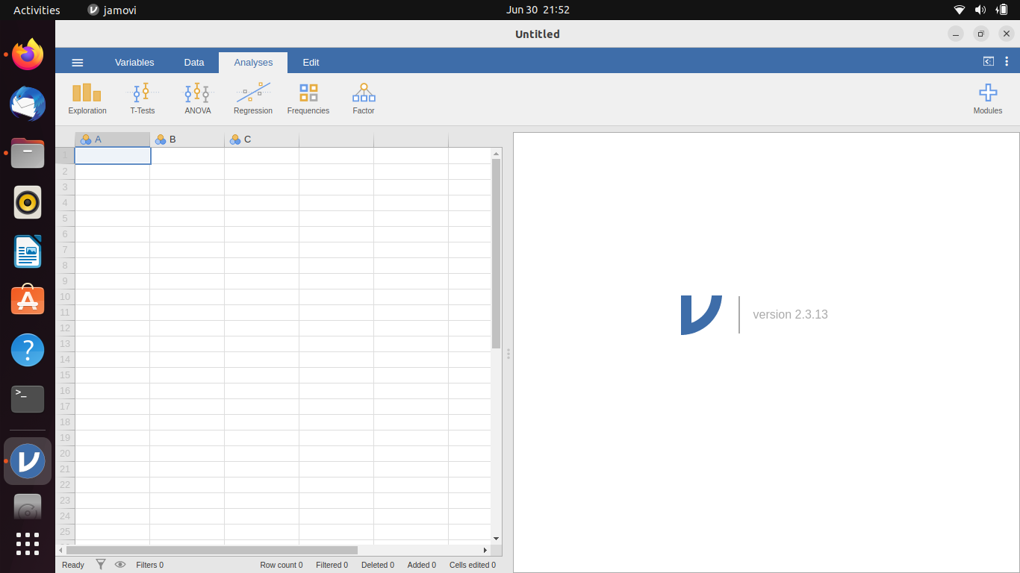Click the panel splitter handle between data and results
Viewport: 1020px width, 573px height.
tap(509, 353)
